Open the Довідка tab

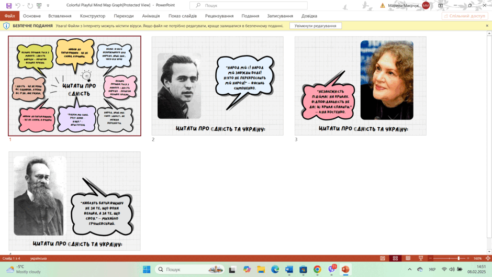click(309, 16)
